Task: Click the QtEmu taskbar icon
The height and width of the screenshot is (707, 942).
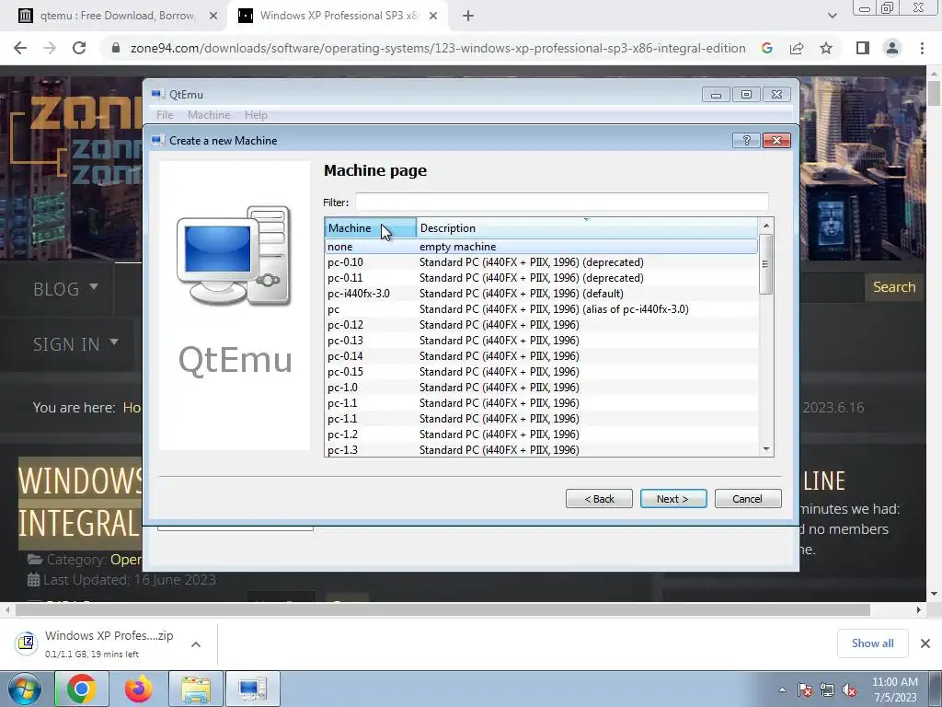Action: 252,689
